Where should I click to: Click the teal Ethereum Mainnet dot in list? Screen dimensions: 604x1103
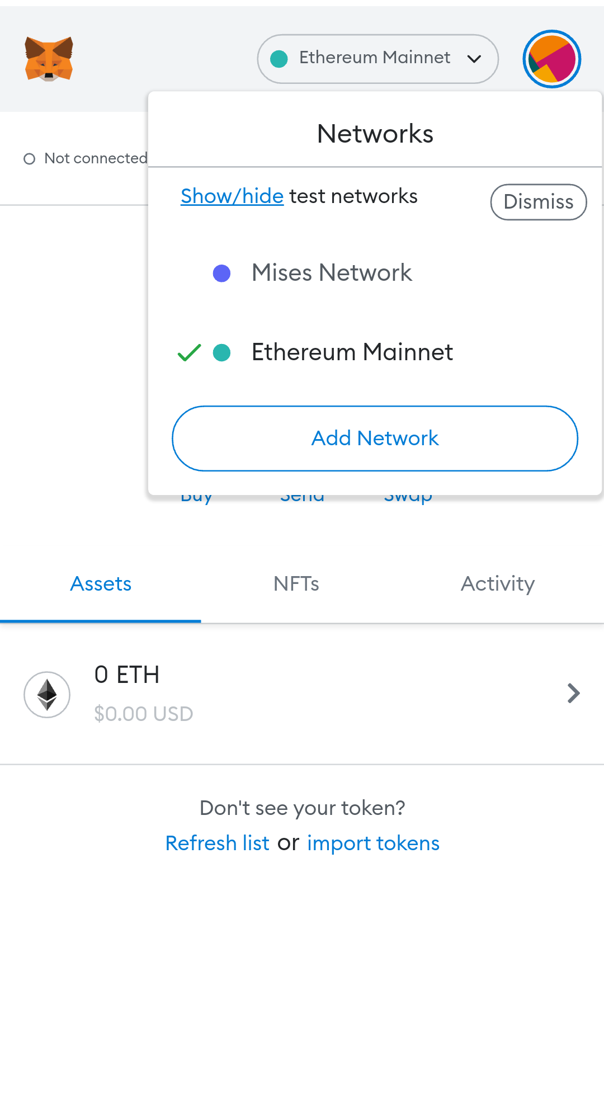[222, 353]
